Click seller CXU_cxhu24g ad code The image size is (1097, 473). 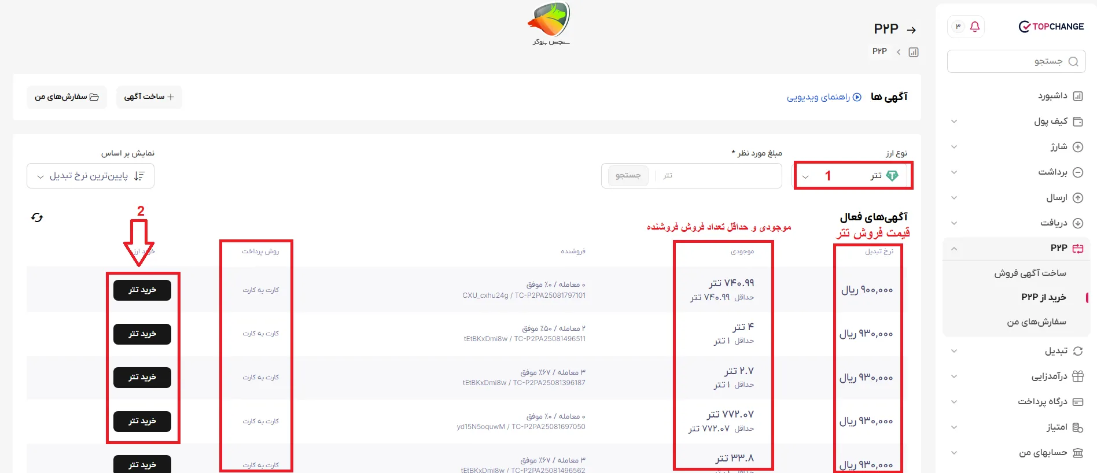click(524, 295)
